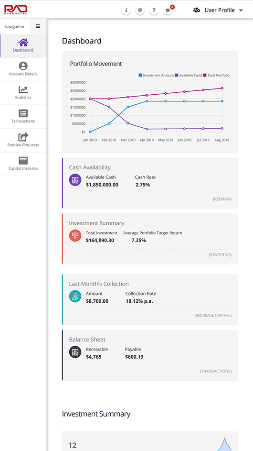Toggle Available Fund legend series
This screenshot has height=451, width=253.
click(189, 76)
